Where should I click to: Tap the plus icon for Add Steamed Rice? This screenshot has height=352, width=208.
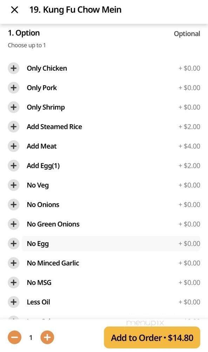pos(13,126)
